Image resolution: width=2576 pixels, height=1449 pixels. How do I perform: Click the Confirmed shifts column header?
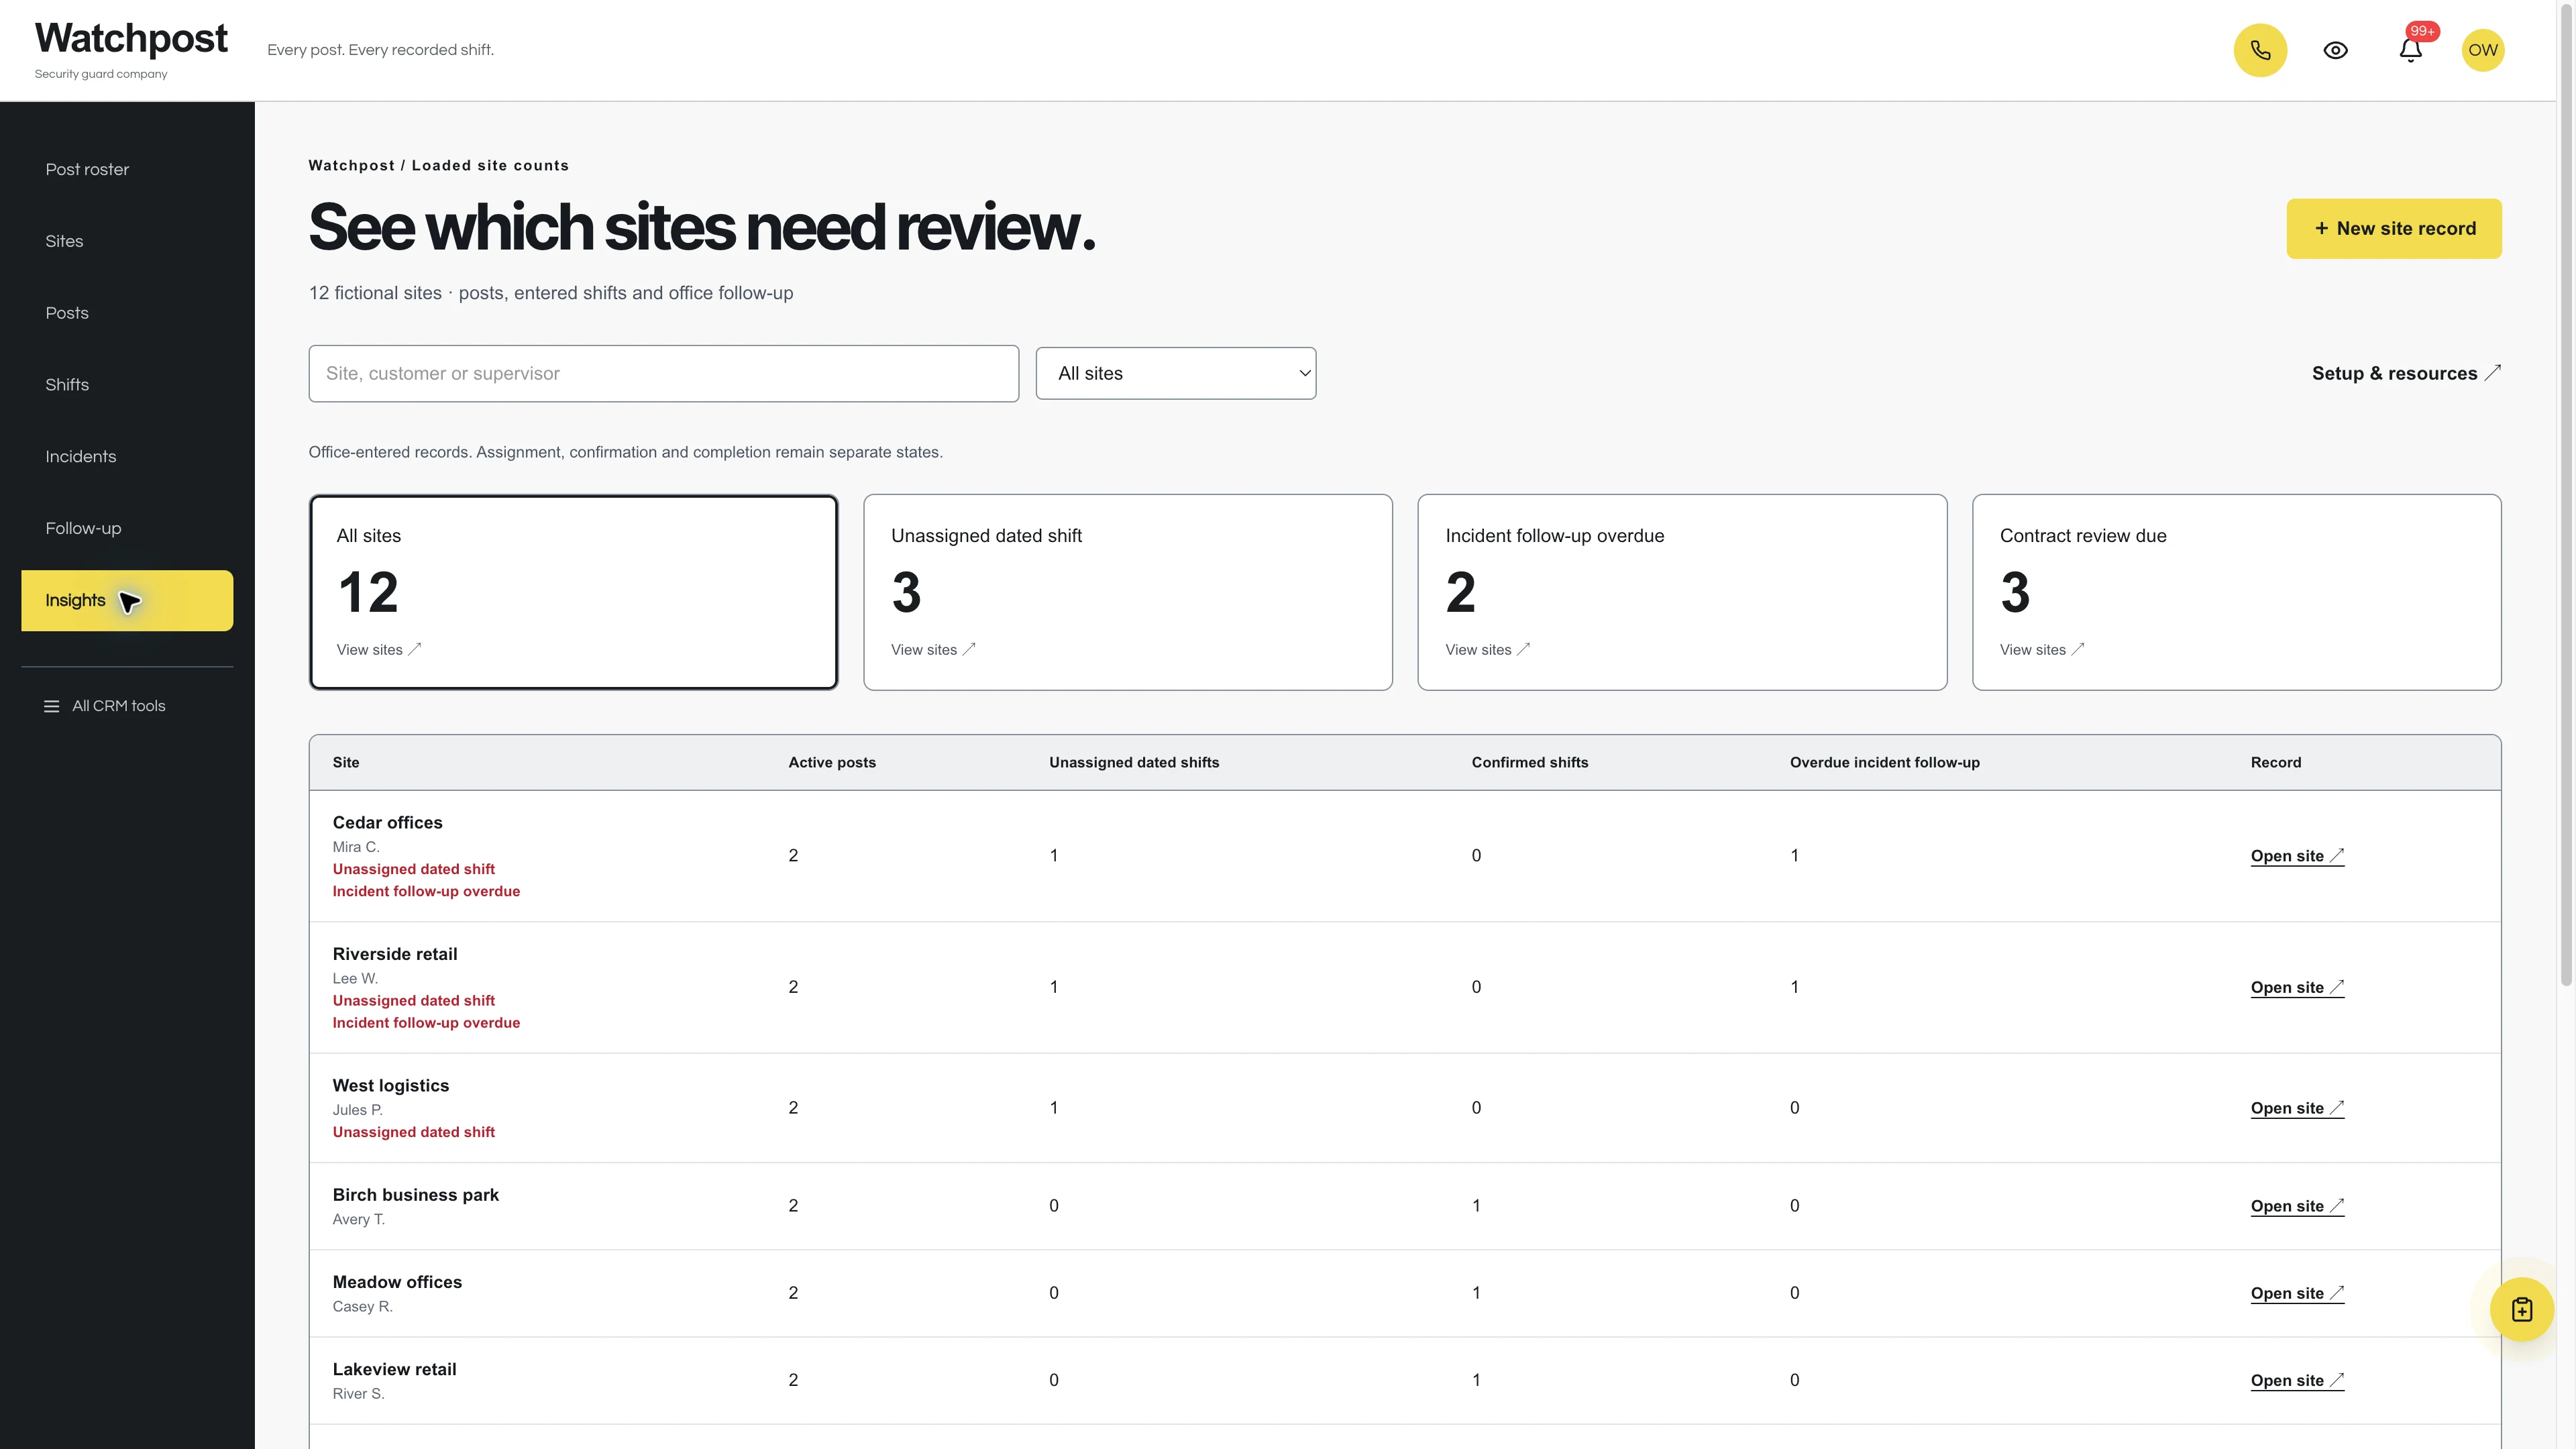tap(1529, 763)
